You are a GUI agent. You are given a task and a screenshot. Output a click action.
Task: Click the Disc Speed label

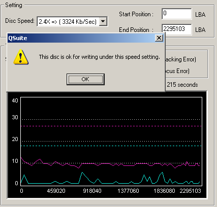(x=20, y=21)
